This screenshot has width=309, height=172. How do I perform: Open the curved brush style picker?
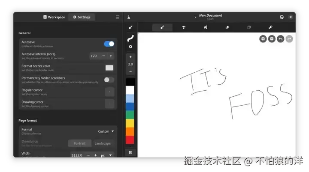(x=130, y=39)
